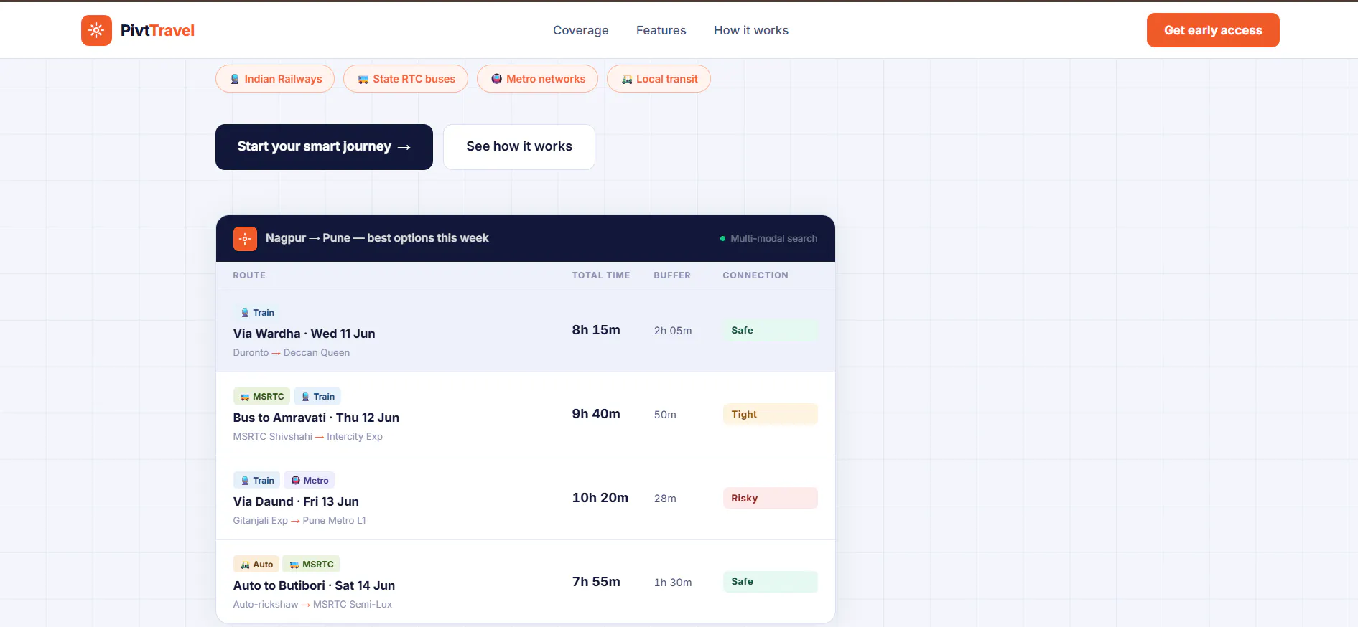The image size is (1358, 627).
Task: Click the 9h 40m total time
Action: coord(596,414)
